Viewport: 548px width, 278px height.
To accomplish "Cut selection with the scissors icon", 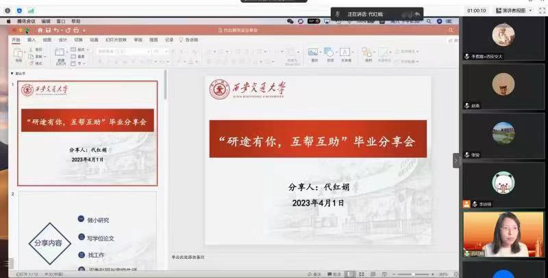I will 31,50.
